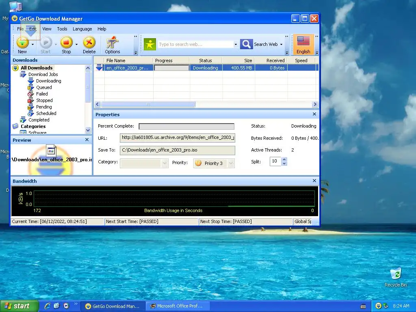Viewport: 416px width, 312px height.
Task: Open the Search Web dropdown arrow
Action: [281, 44]
